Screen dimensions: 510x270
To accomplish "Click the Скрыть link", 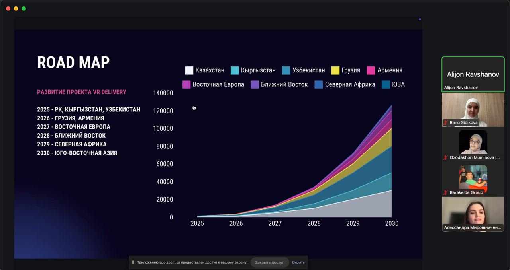I will click(298, 262).
